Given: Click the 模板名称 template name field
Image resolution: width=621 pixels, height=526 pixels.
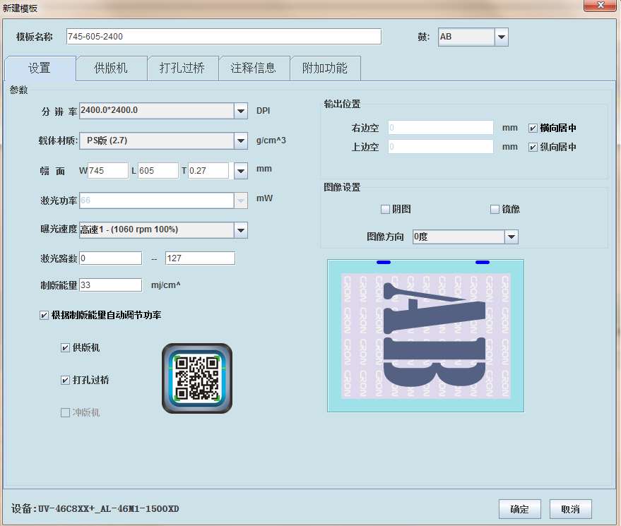Looking at the screenshot, I should (223, 37).
